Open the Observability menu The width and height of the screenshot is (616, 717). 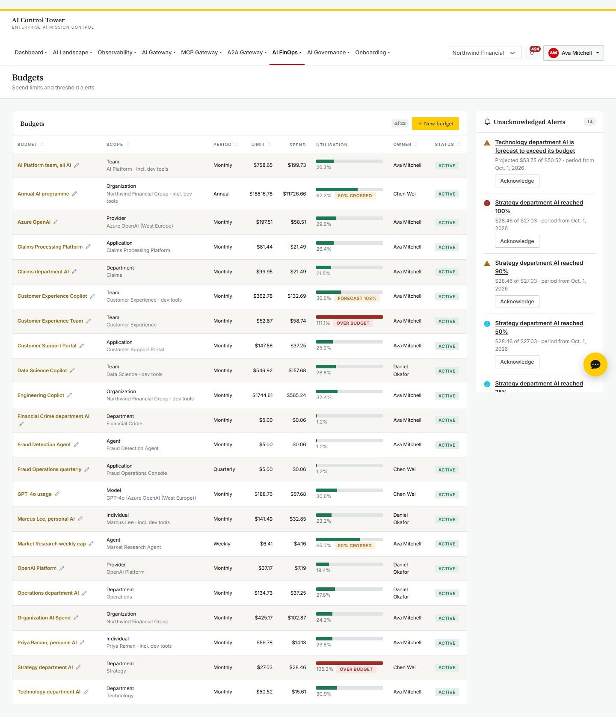(x=117, y=53)
